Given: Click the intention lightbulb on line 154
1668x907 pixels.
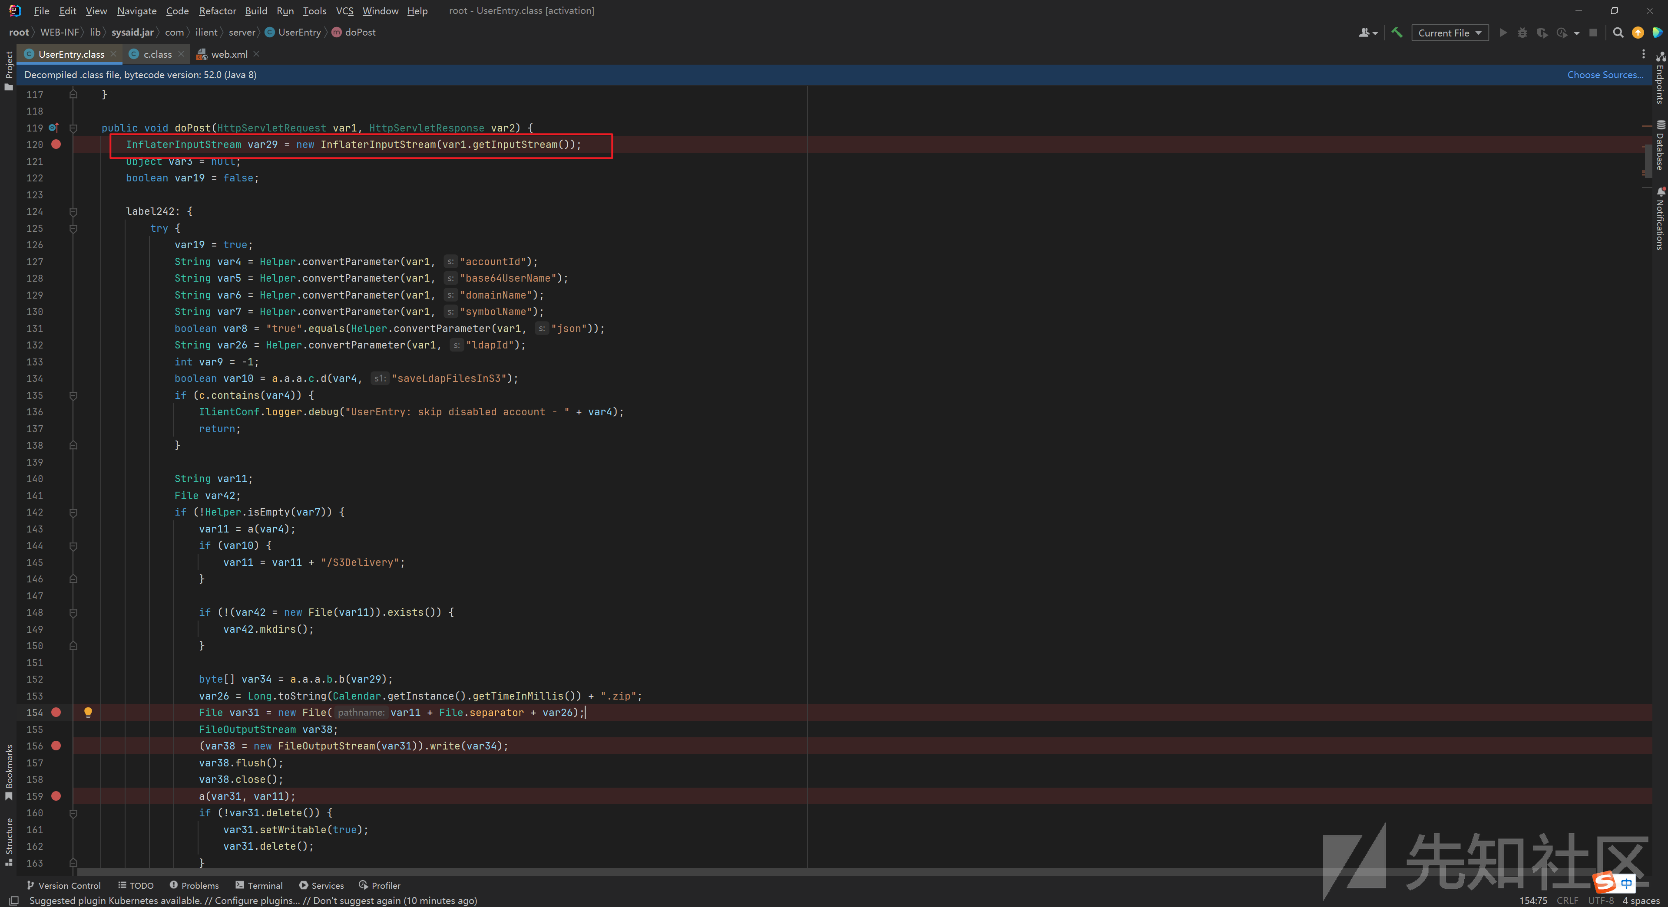Looking at the screenshot, I should [x=88, y=712].
